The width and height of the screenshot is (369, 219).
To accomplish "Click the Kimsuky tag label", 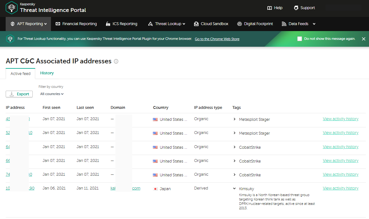I will [246, 189].
